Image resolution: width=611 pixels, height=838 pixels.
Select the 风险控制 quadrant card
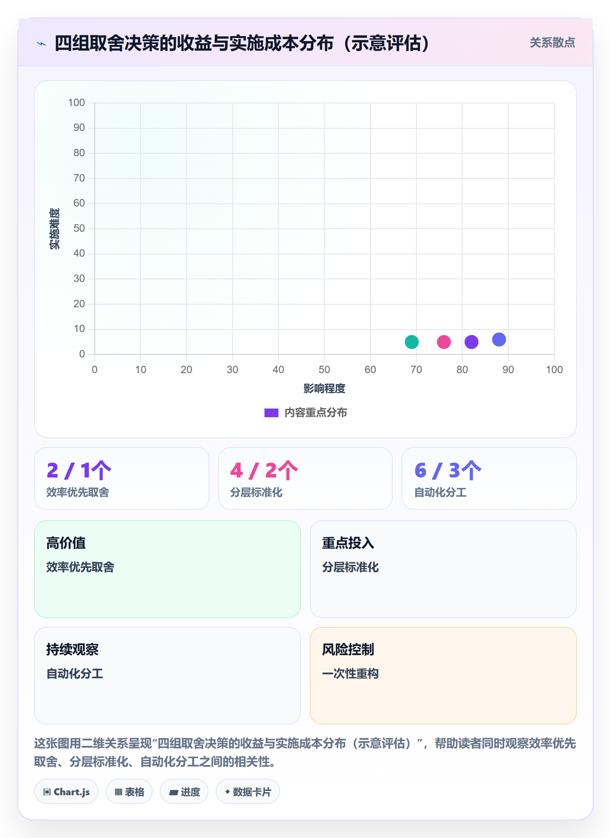[x=443, y=676]
